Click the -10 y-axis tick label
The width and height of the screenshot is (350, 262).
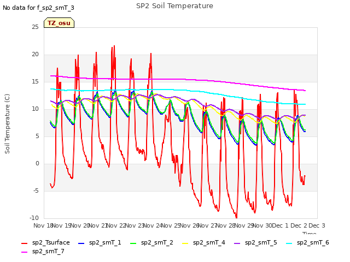34,218
